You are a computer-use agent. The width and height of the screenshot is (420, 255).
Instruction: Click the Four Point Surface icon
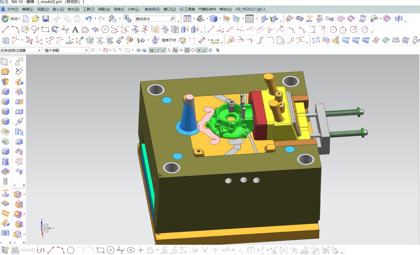(316, 40)
